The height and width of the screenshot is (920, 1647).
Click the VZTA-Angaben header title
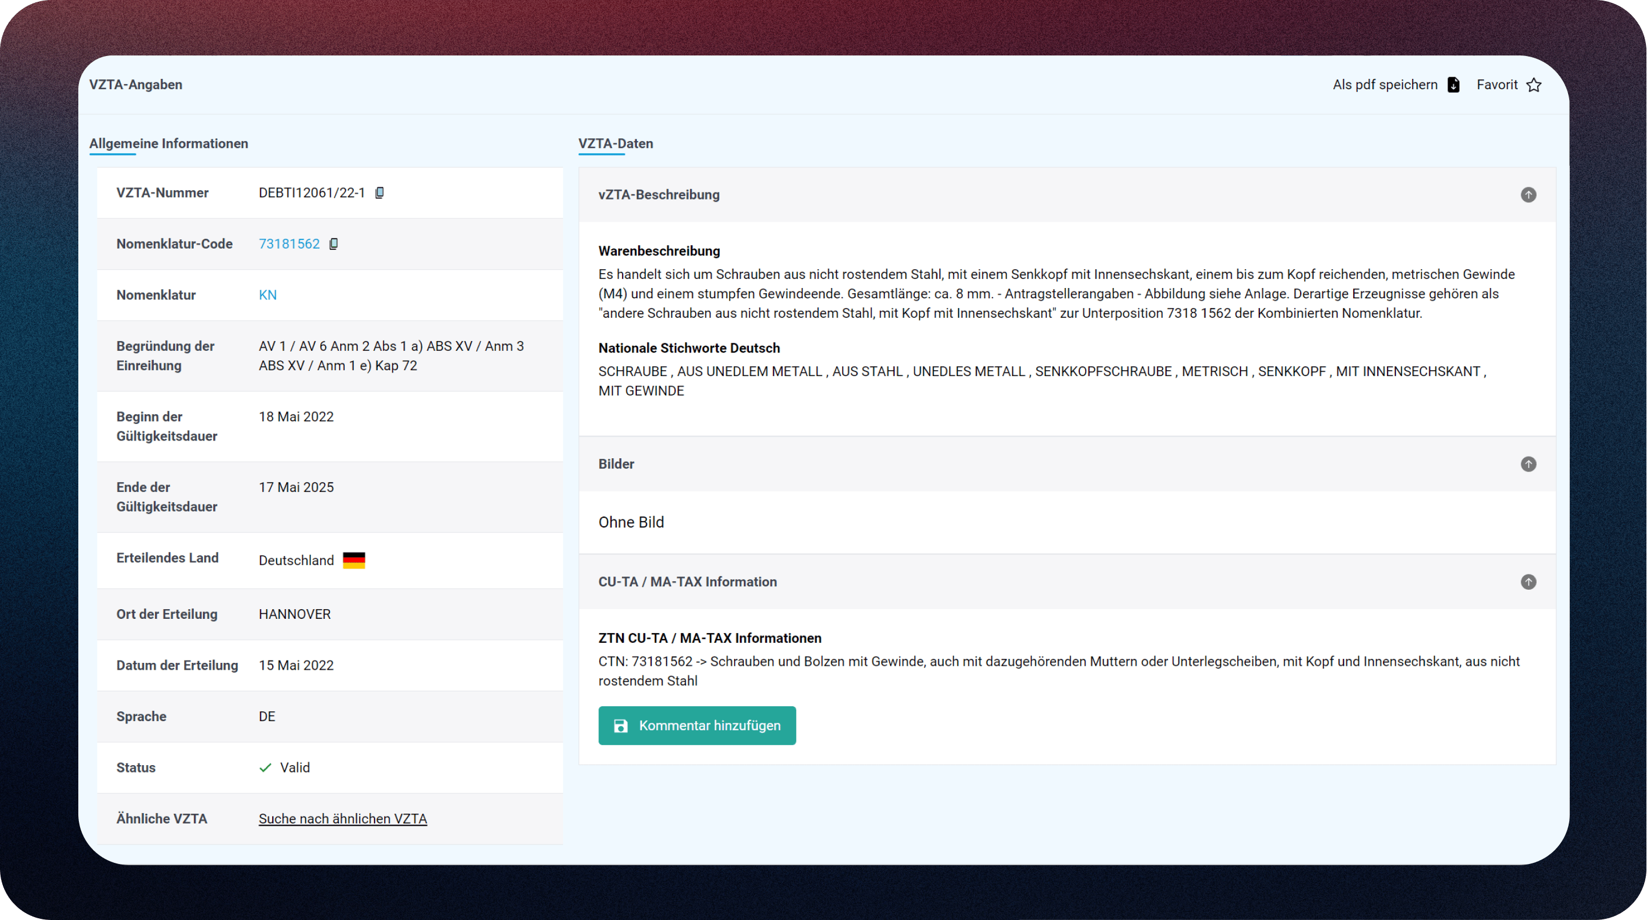tap(135, 85)
